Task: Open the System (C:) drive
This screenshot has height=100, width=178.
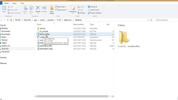Action: [x=6, y=46]
